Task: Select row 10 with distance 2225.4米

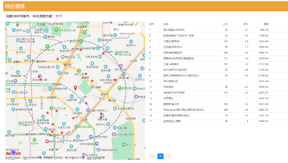Action: (217, 81)
